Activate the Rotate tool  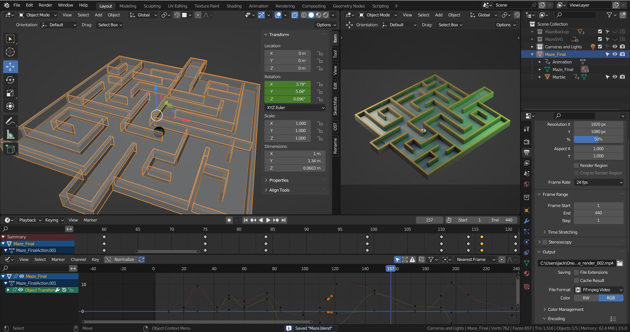pyautogui.click(x=10, y=80)
